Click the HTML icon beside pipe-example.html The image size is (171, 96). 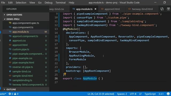pyautogui.click(x=10, y=62)
